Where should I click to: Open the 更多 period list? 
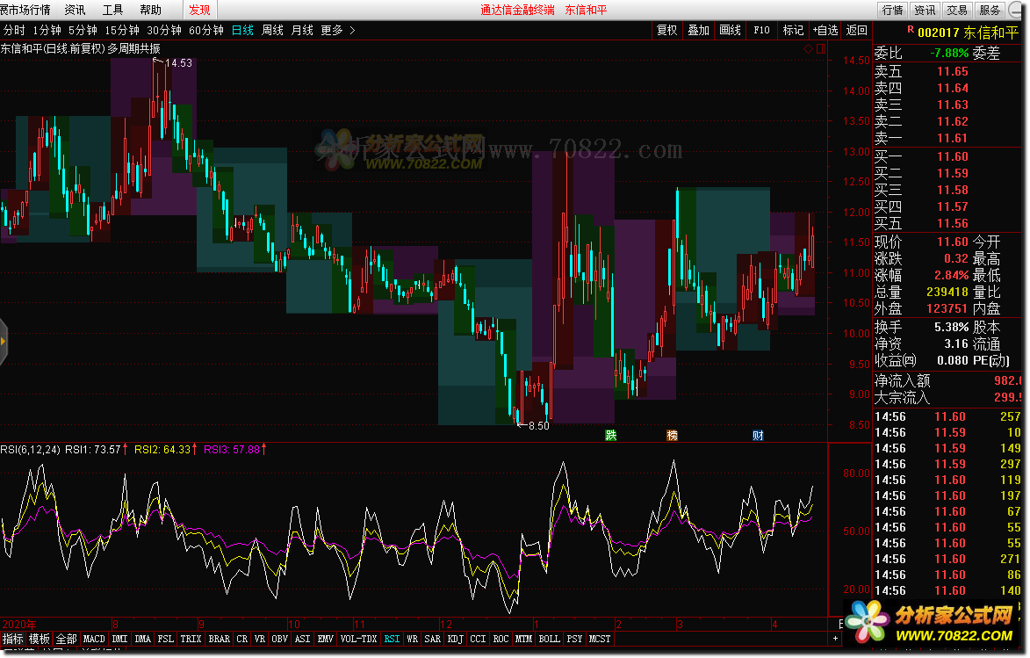332,30
